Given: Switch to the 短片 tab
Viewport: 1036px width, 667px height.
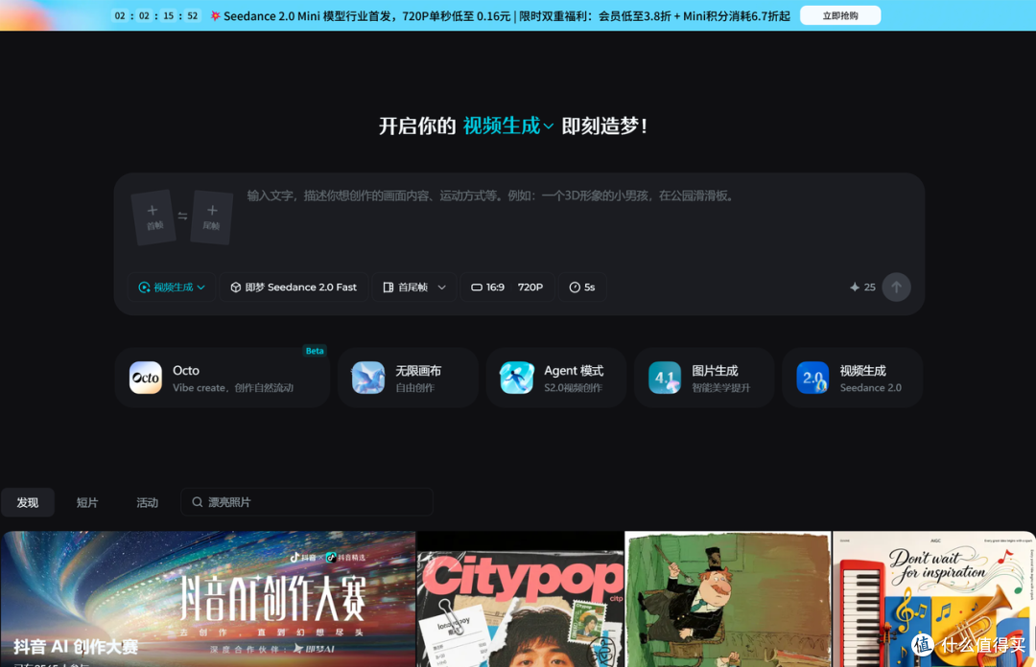Looking at the screenshot, I should 87,502.
